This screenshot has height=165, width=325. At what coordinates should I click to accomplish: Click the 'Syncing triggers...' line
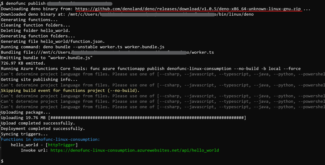click(x=24, y=134)
